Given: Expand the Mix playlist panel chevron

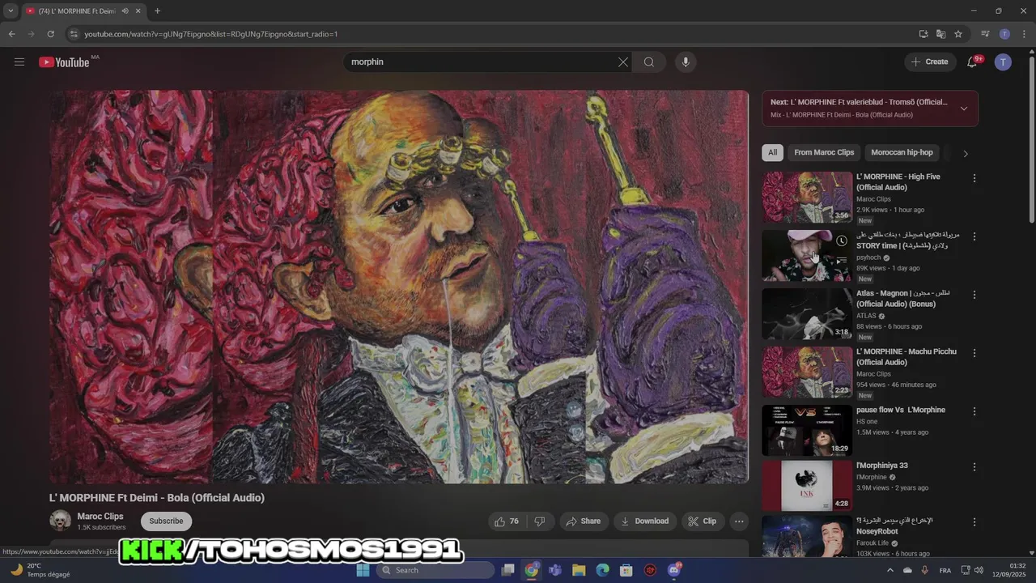Looking at the screenshot, I should 964,109.
